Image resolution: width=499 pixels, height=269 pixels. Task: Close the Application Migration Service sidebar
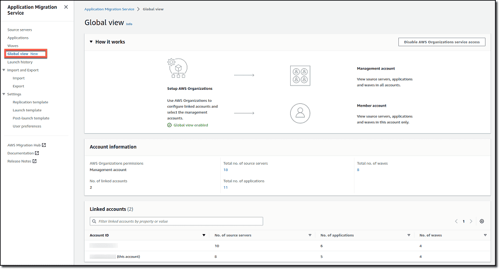(66, 7)
